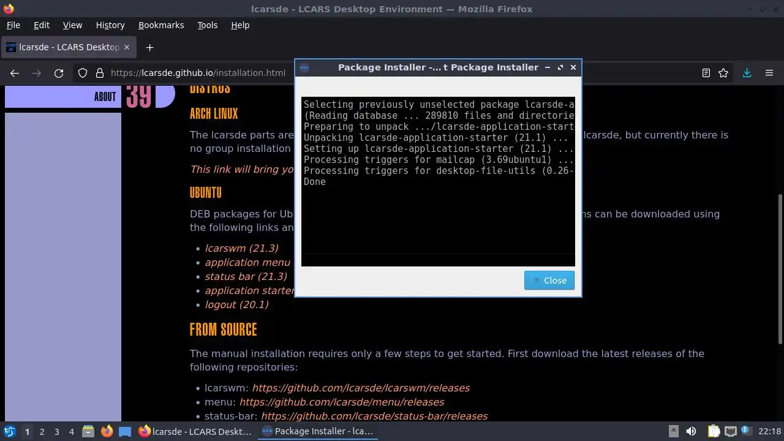Download the lcarswm (21.3) DEB package link

241,248
